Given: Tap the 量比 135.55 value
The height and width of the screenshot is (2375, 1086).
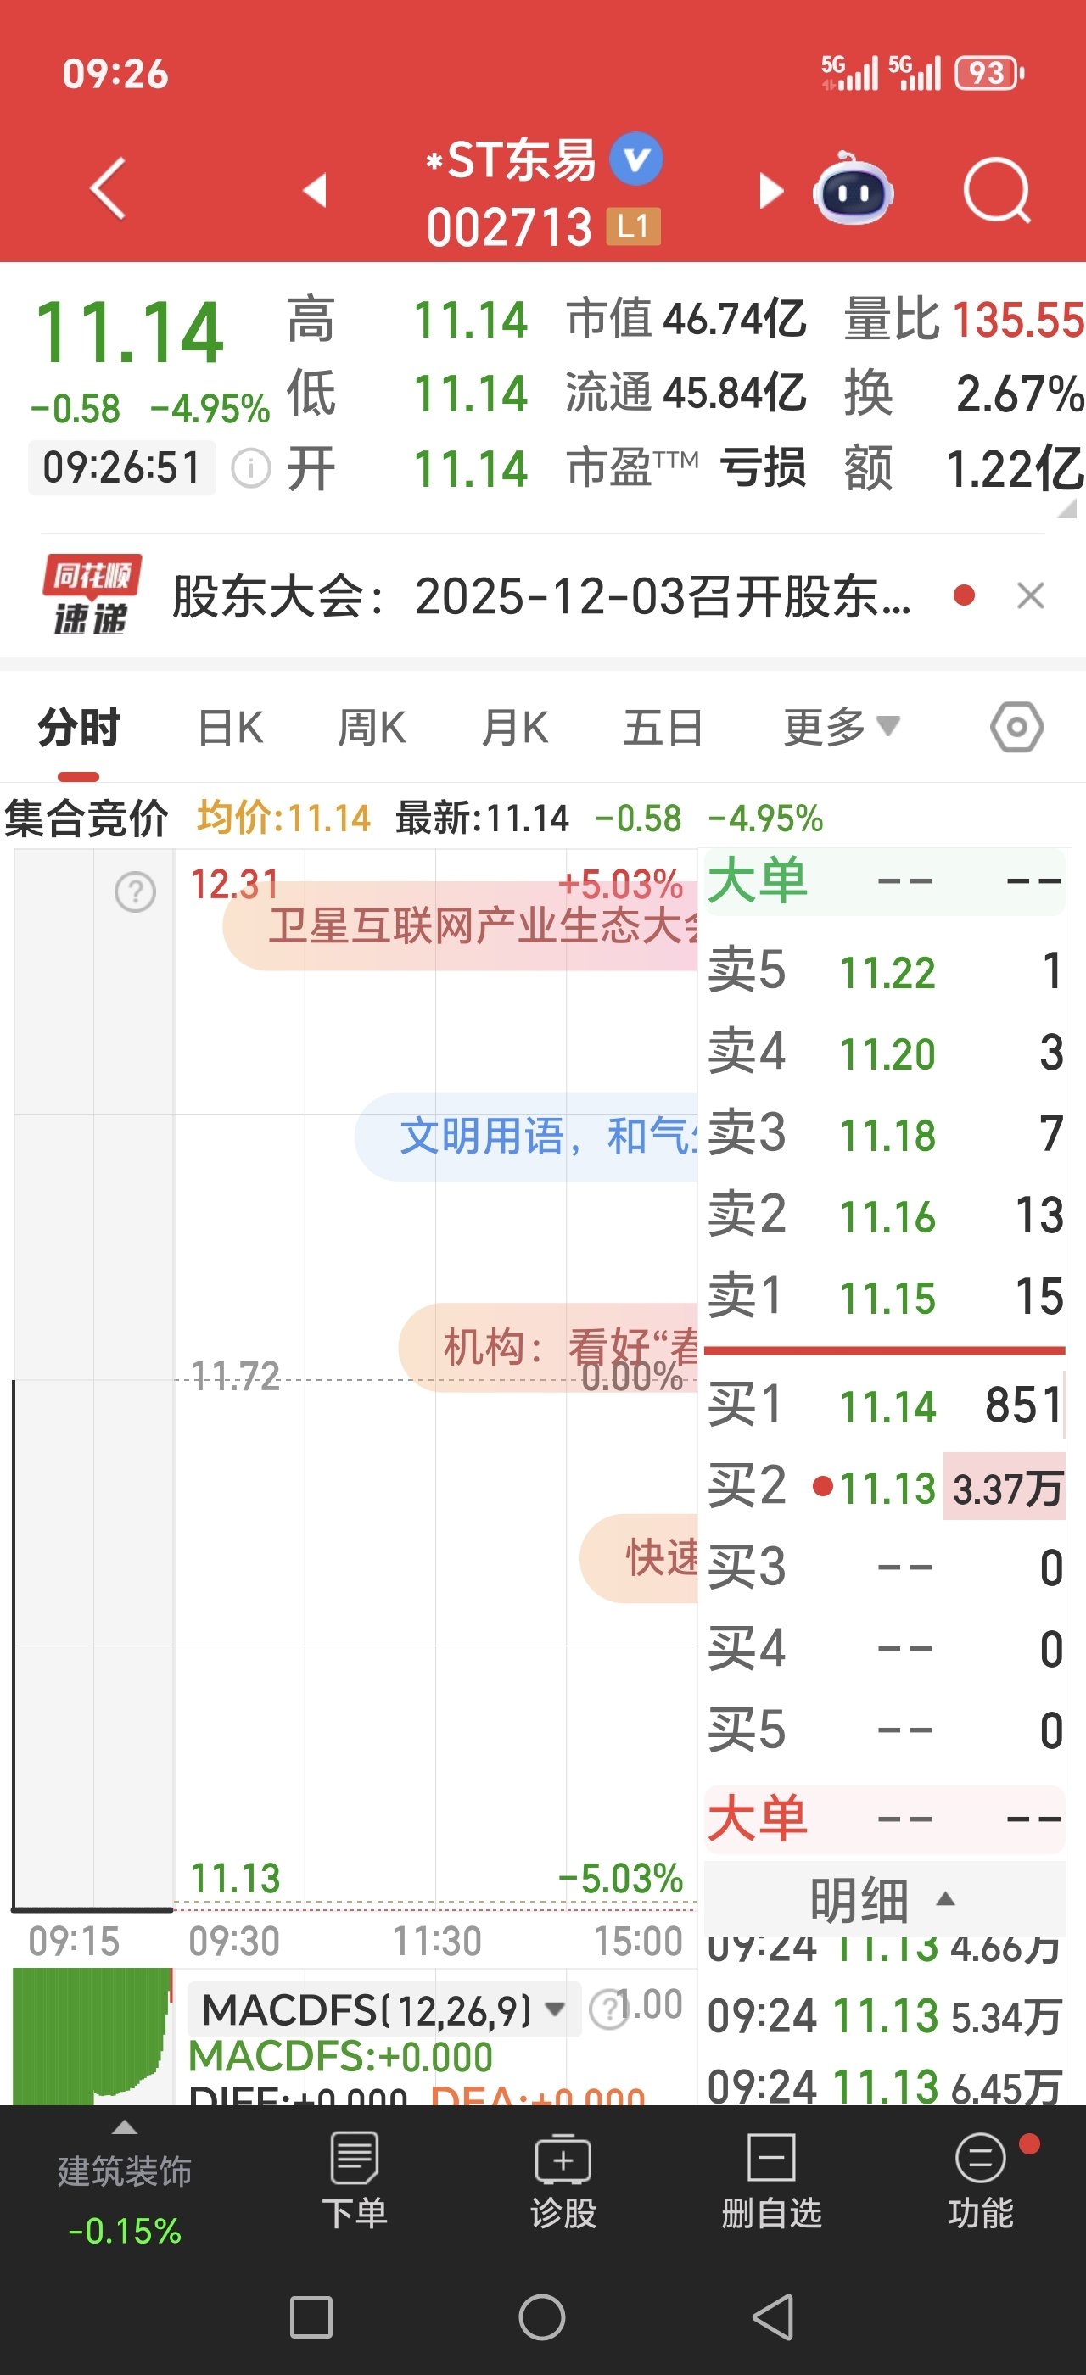Looking at the screenshot, I should tap(1018, 320).
